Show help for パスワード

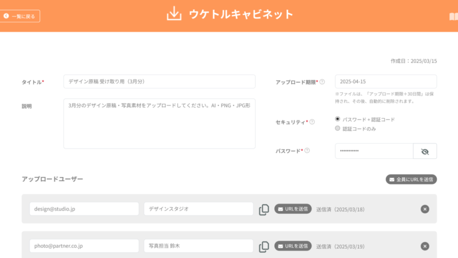(307, 151)
